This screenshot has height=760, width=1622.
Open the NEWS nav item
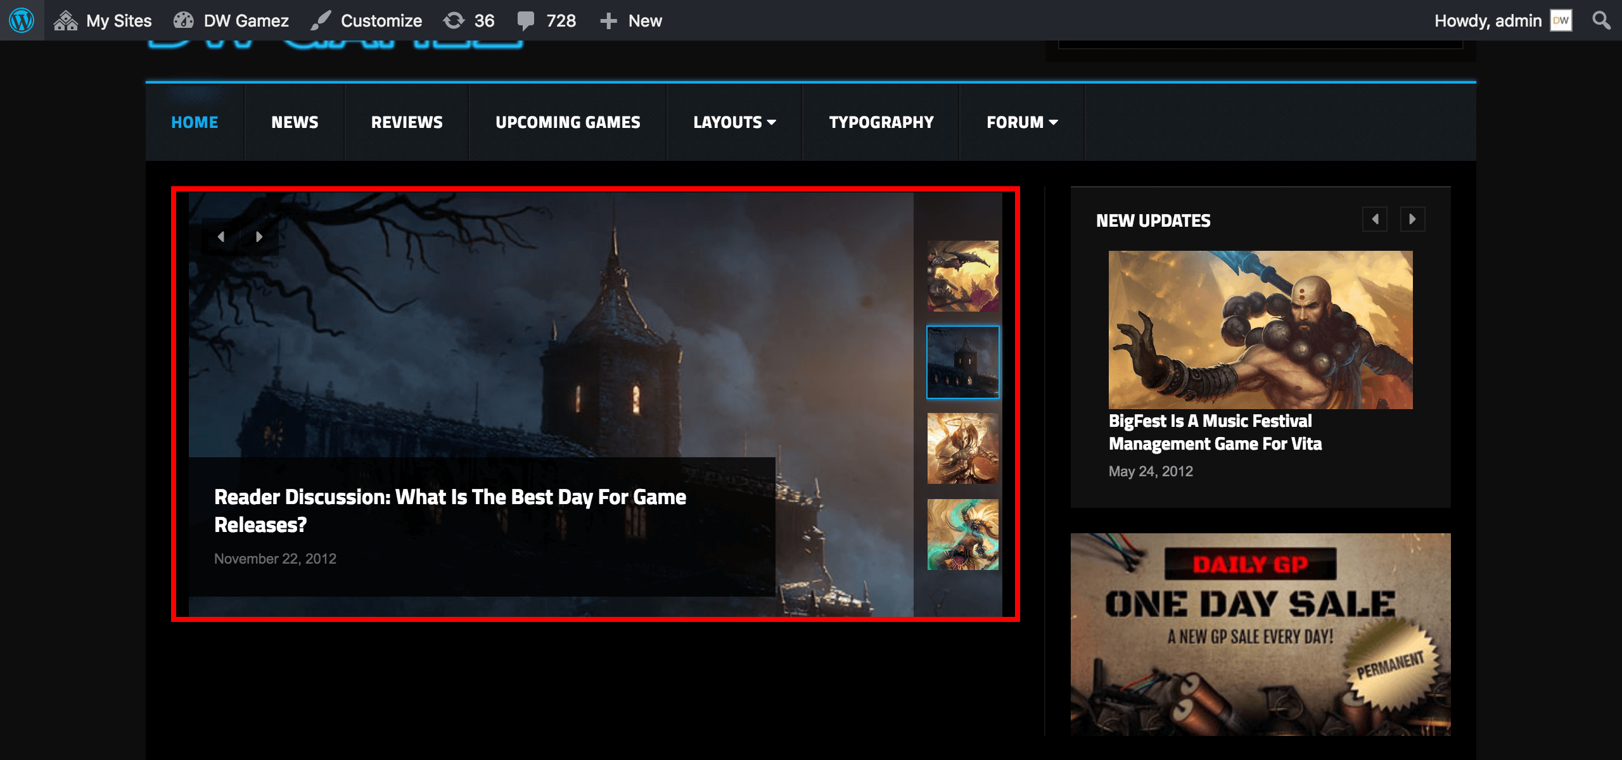(x=295, y=122)
